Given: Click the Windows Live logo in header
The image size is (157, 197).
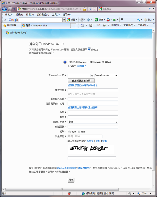Looking at the screenshot, I should [x=16, y=33].
